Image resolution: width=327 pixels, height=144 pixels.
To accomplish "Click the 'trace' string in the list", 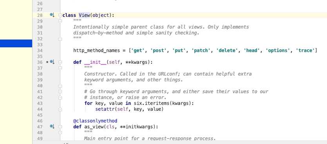I will [x=305, y=50].
